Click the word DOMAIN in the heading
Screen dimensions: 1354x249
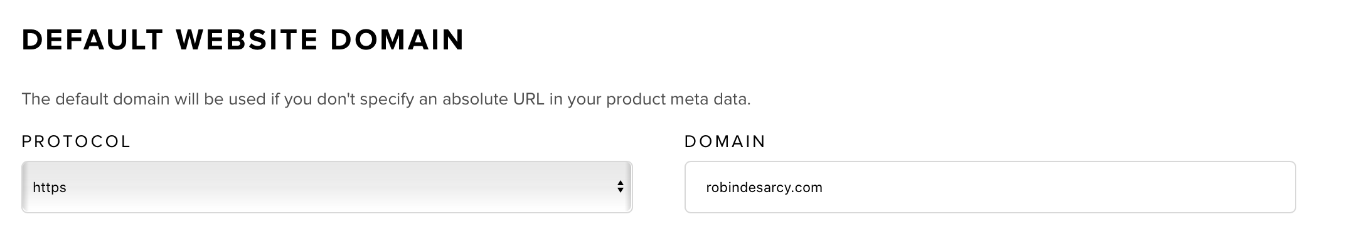397,40
